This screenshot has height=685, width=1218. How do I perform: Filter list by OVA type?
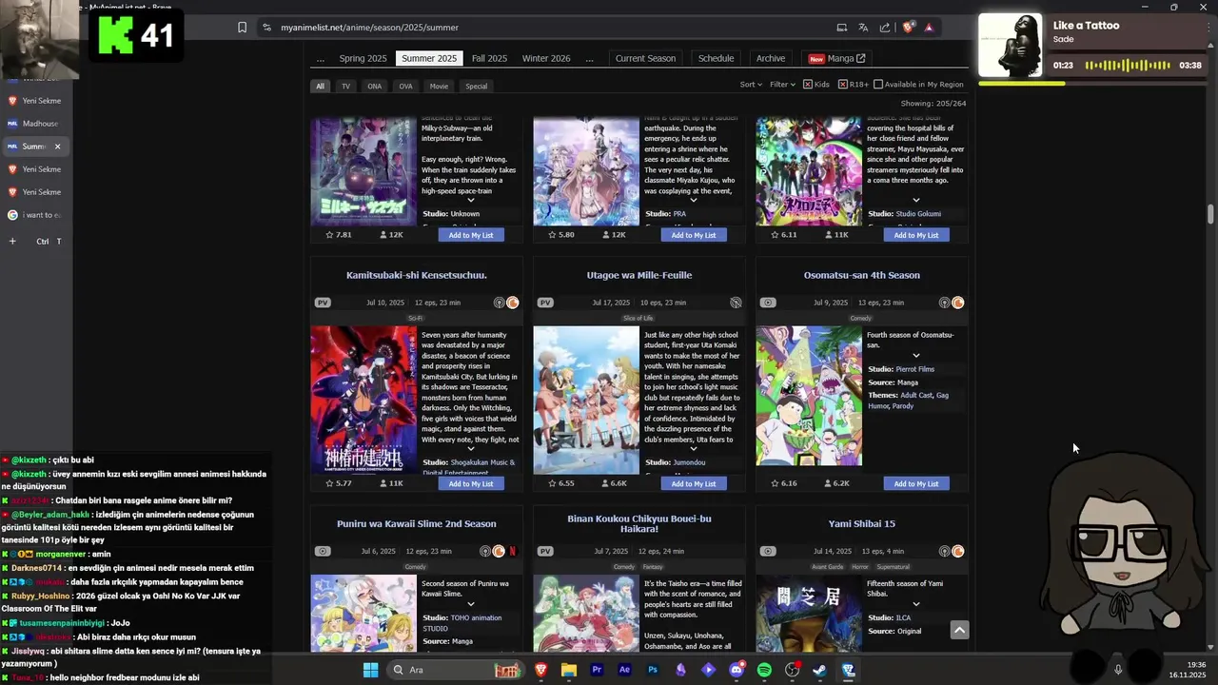pyautogui.click(x=406, y=87)
